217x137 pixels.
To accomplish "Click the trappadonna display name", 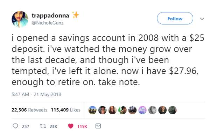I will pos(50,15).
